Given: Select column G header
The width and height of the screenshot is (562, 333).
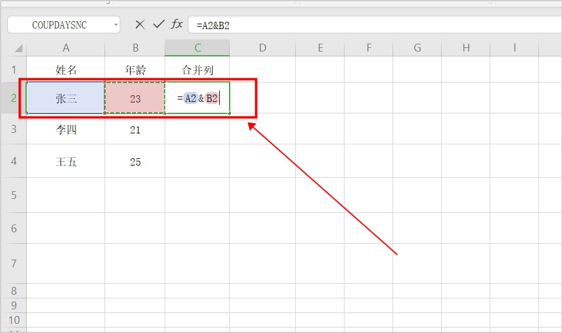Looking at the screenshot, I should (417, 48).
